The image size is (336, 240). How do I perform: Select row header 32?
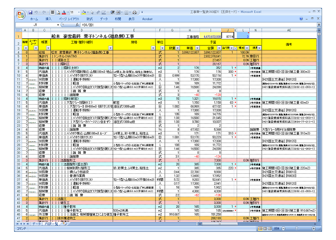pyautogui.click(x=18, y=160)
